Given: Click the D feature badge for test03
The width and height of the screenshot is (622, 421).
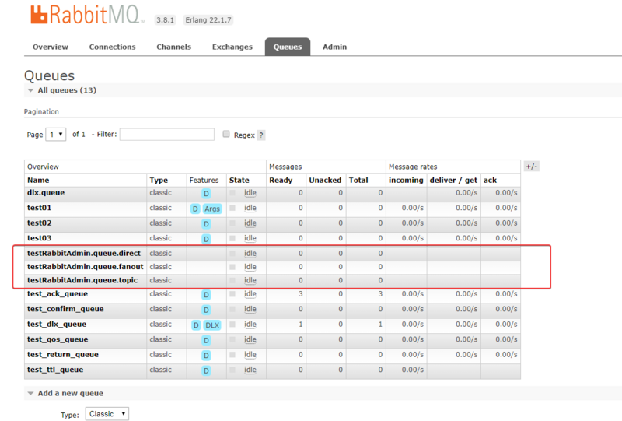Looking at the screenshot, I should [x=206, y=239].
